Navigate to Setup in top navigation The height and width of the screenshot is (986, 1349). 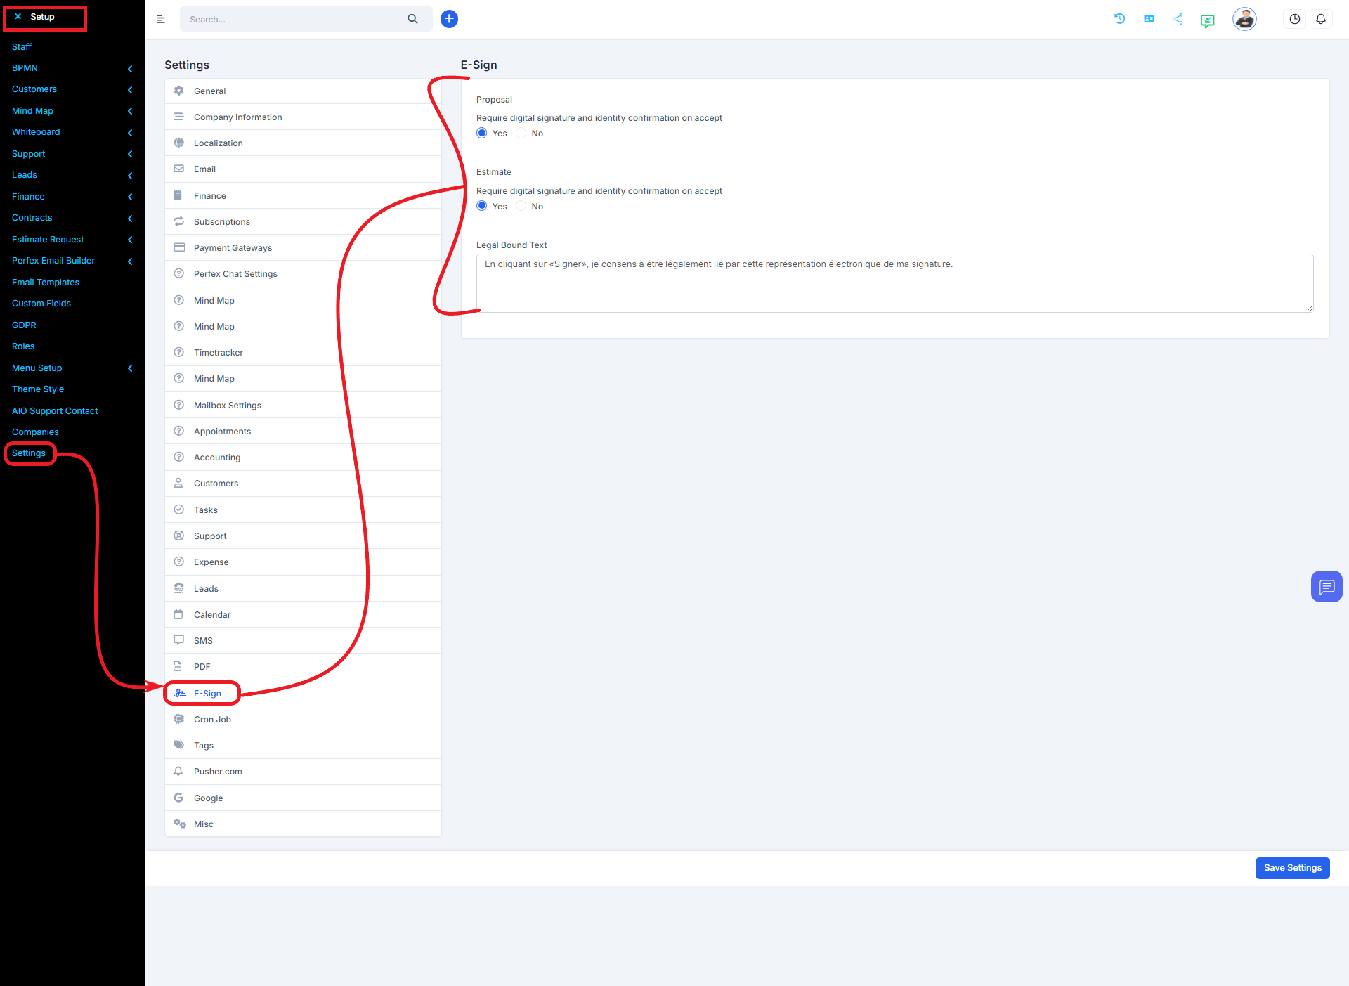(x=42, y=15)
